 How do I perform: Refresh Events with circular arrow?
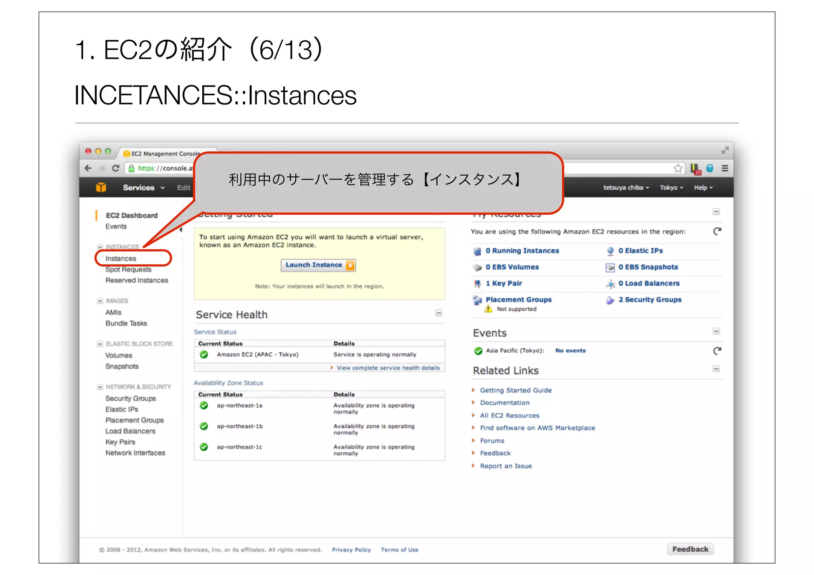(x=717, y=350)
